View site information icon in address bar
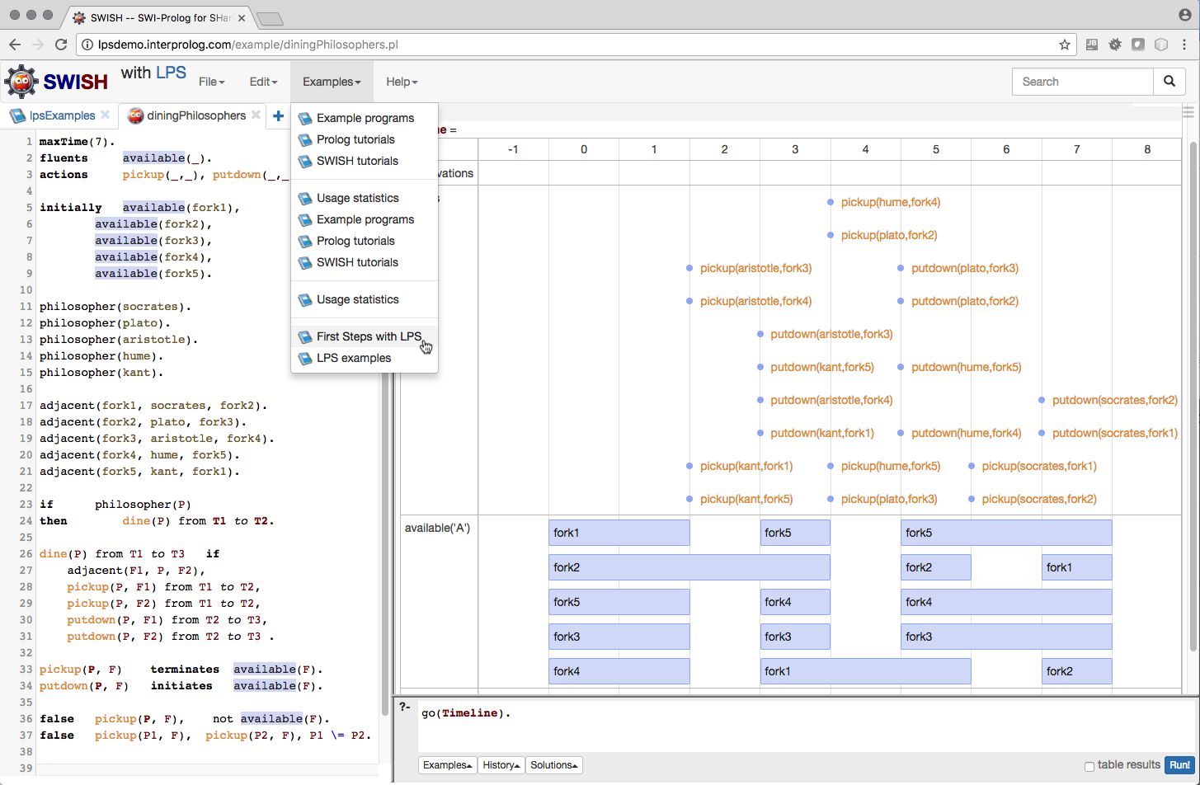 (x=87, y=45)
